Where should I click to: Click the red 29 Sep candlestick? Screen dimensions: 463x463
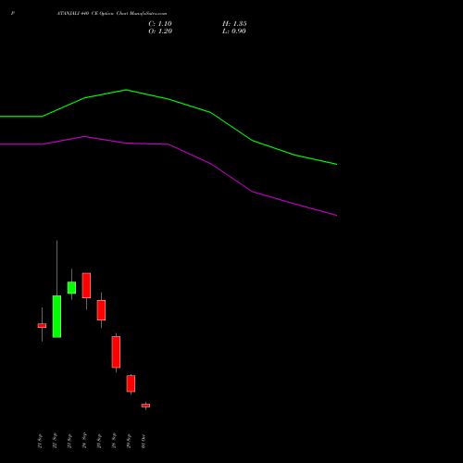[x=131, y=383]
